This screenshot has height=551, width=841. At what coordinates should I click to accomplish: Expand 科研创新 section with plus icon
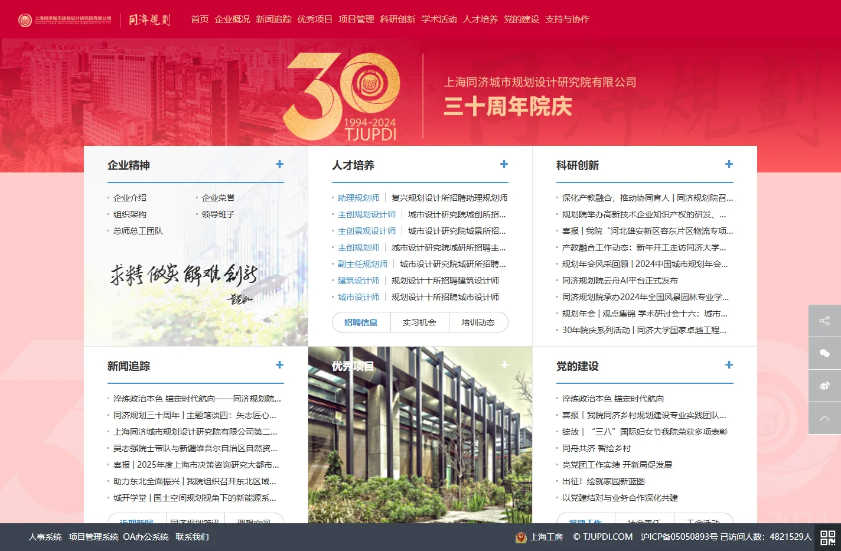[x=729, y=164]
